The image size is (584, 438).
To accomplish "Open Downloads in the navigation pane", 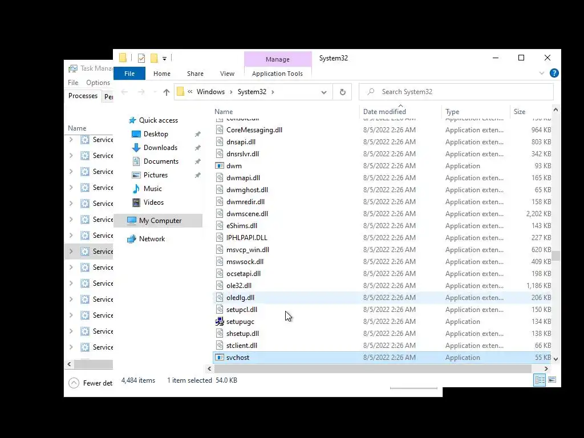I will tap(160, 148).
